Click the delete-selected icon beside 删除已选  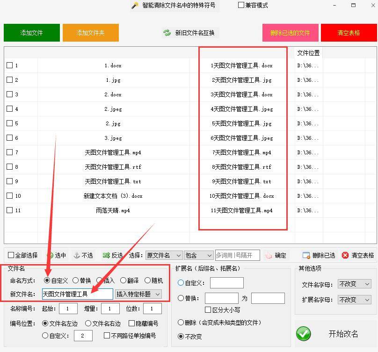(306, 255)
